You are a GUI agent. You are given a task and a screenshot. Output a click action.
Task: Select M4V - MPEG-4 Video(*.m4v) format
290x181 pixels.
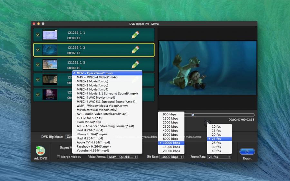(x=107, y=77)
